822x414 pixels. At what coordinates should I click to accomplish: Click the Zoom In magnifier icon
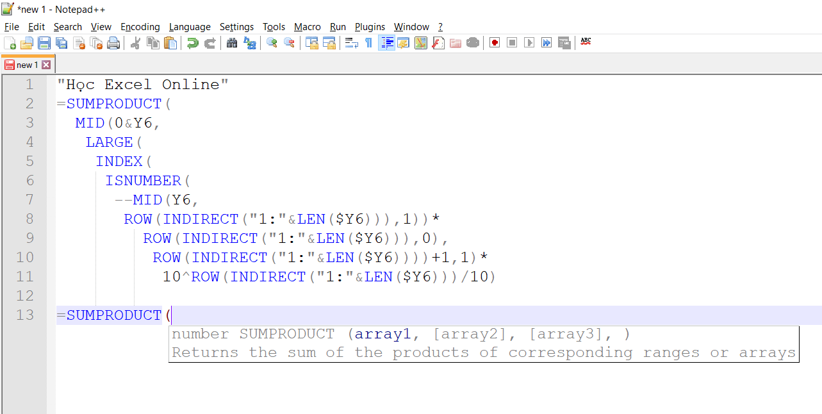pos(272,43)
